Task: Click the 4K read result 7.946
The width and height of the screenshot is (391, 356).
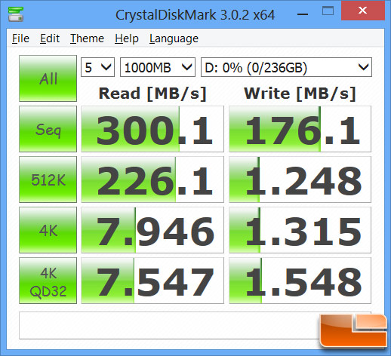Action: tap(152, 230)
